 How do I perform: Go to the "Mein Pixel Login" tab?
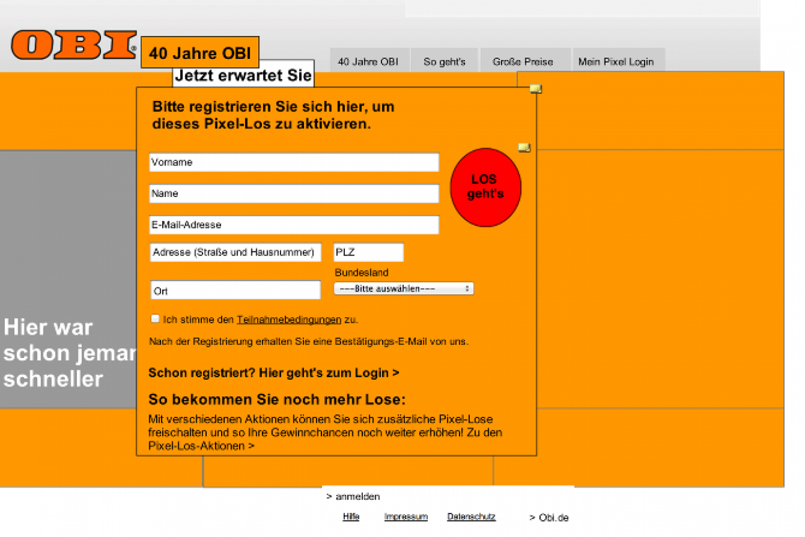coord(616,62)
